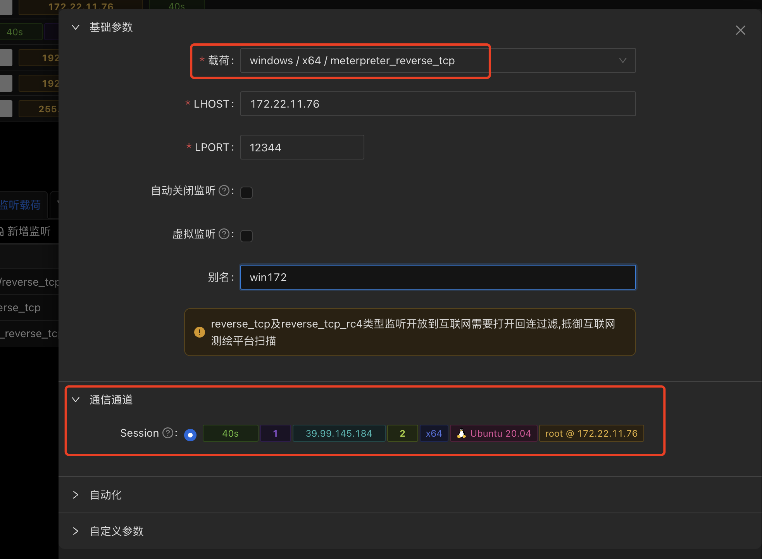Select the Session radio button
Image resolution: width=762 pixels, height=559 pixels.
click(x=190, y=435)
